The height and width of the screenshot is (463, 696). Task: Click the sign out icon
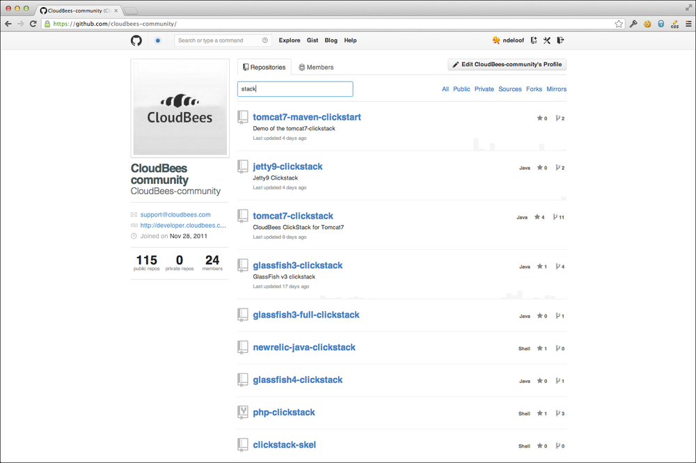coord(560,40)
